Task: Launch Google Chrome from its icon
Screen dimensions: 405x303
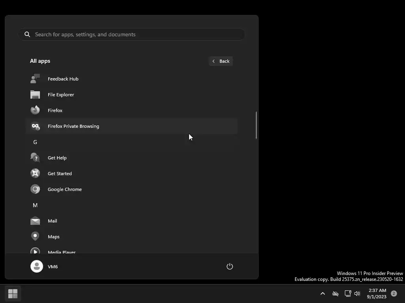Action: (x=35, y=189)
